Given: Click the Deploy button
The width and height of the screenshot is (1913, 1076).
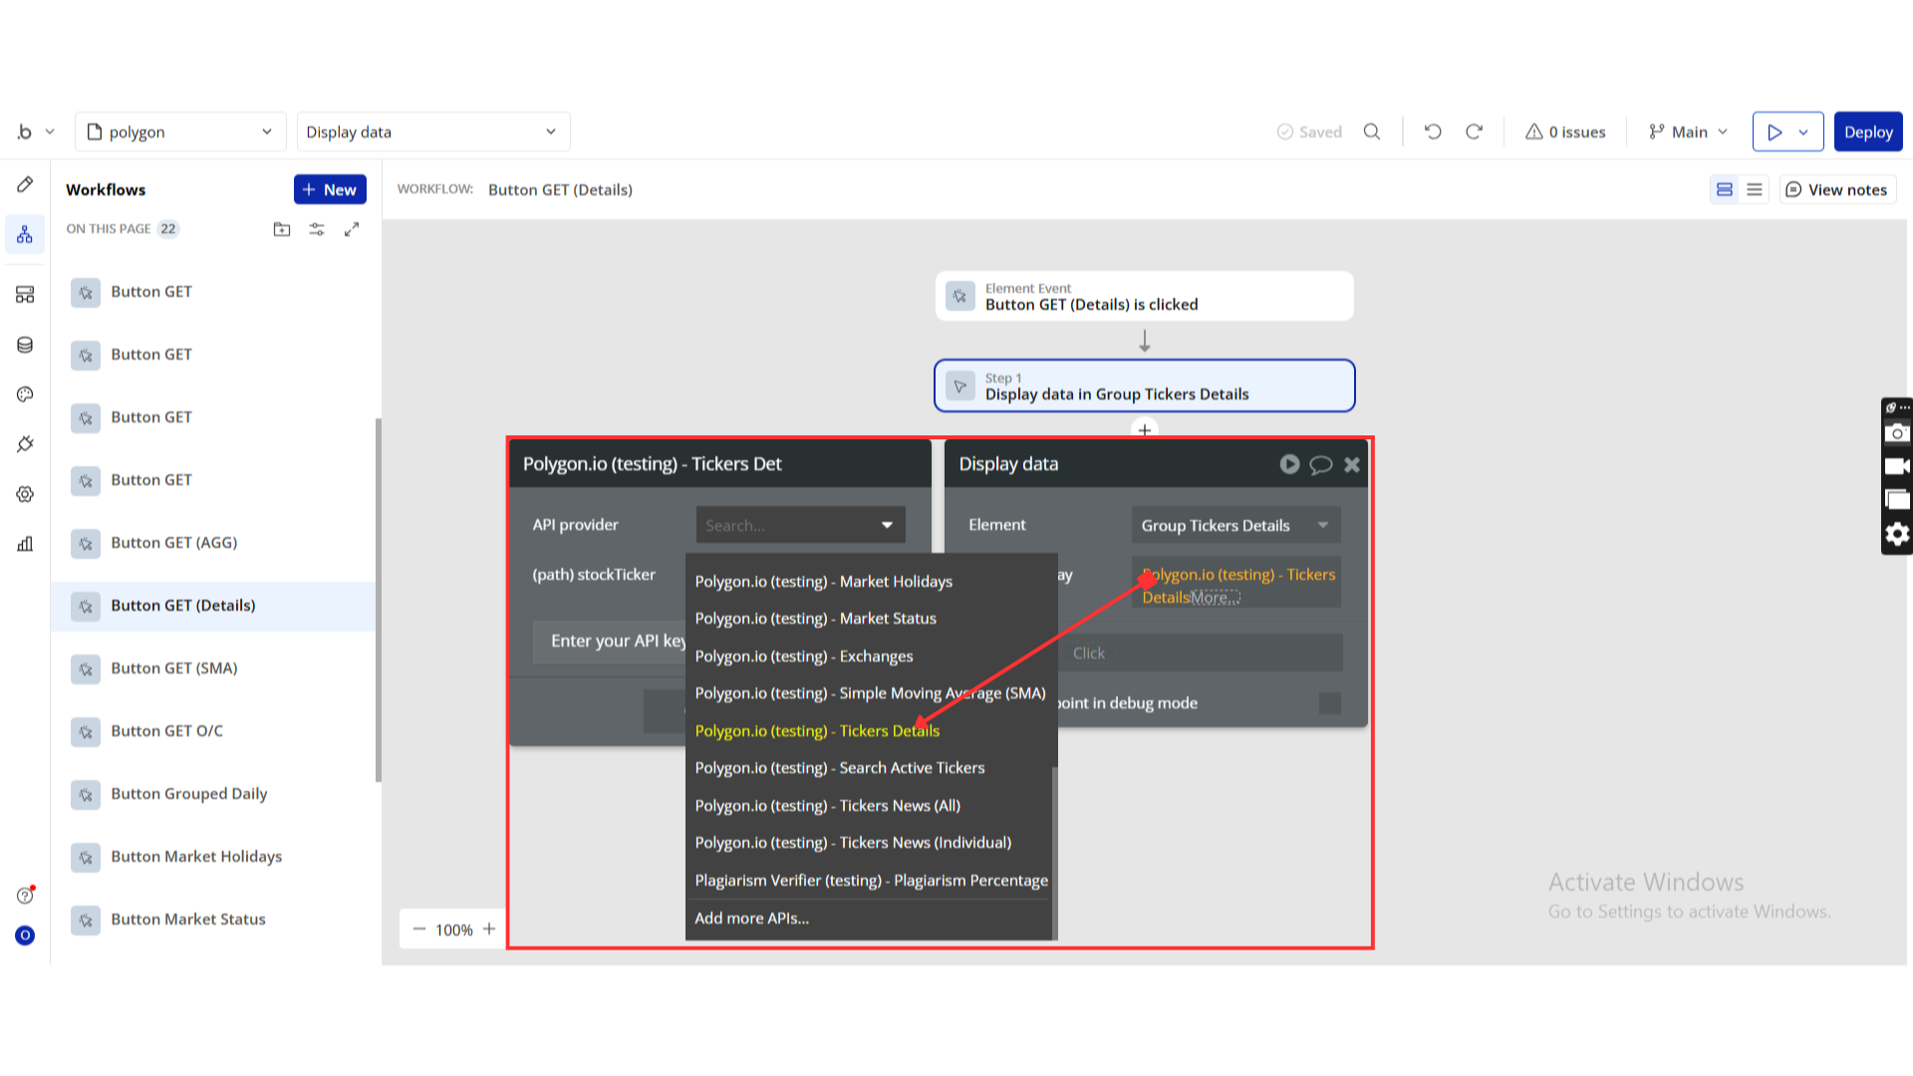Looking at the screenshot, I should [1867, 132].
